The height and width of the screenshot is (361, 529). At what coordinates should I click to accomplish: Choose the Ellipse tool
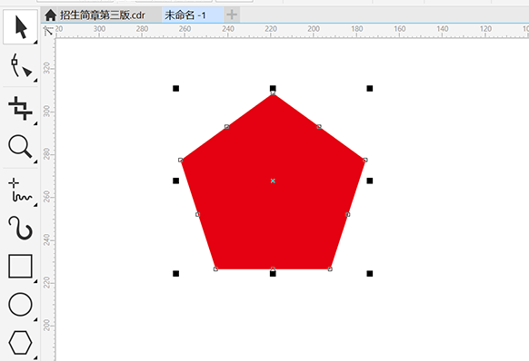tap(20, 305)
